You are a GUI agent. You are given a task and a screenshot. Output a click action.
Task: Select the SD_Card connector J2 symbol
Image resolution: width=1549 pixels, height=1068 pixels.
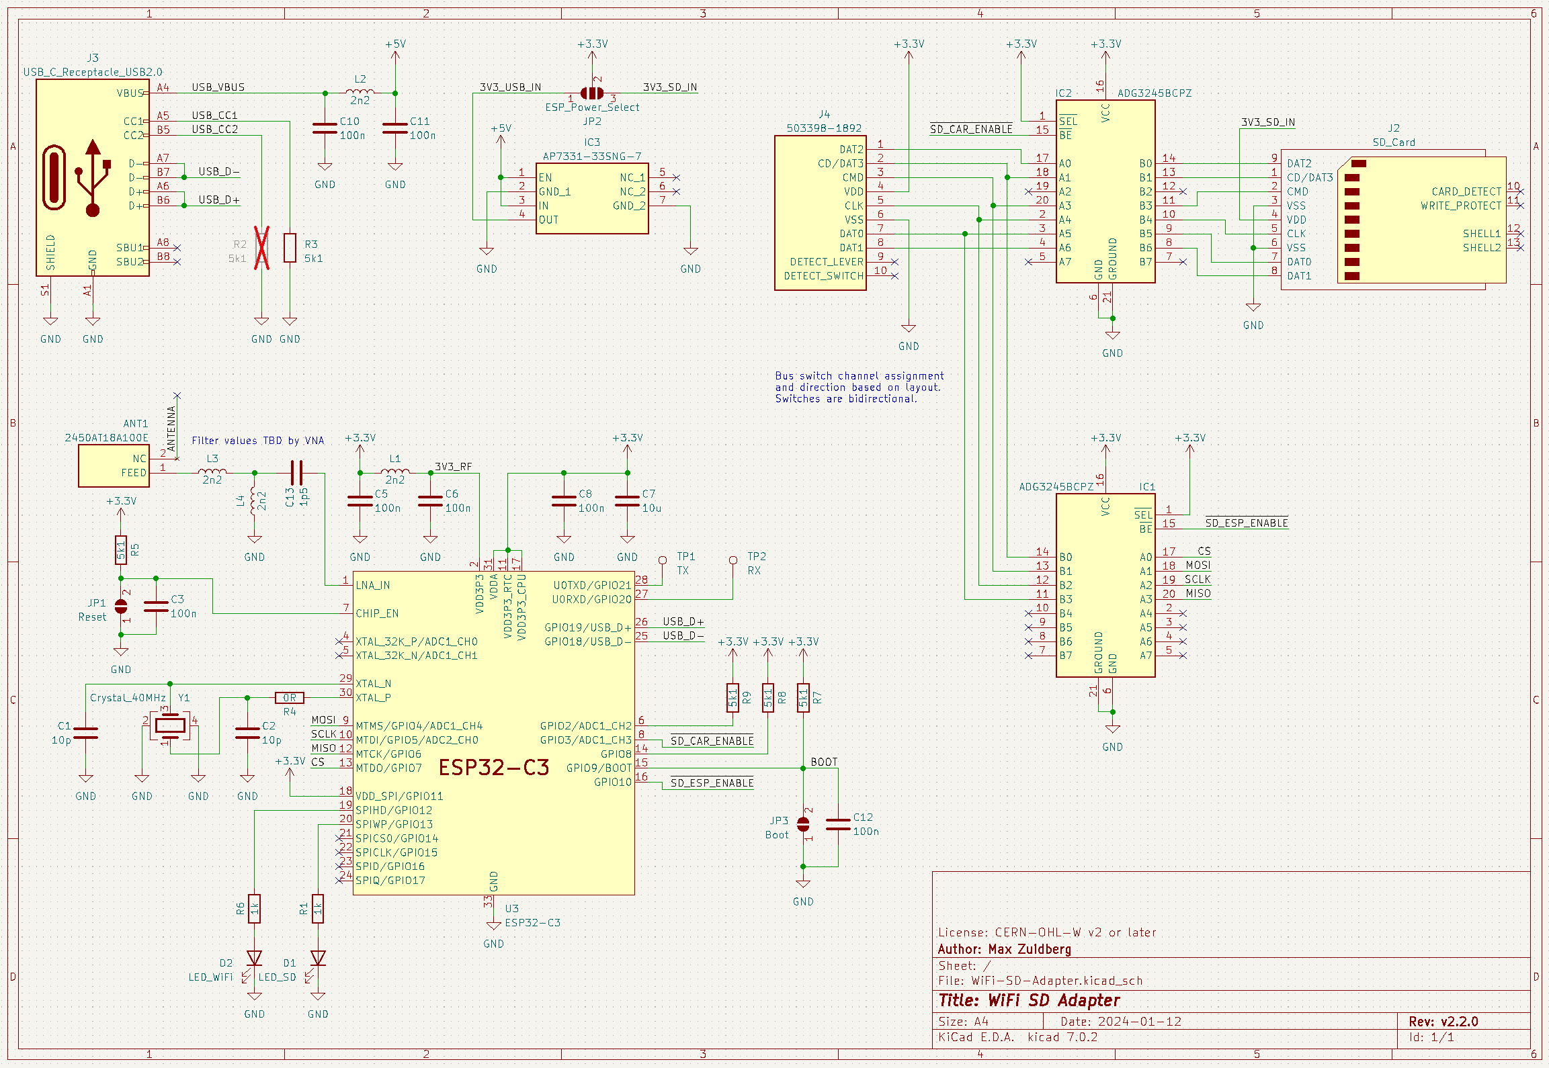pos(1394,220)
